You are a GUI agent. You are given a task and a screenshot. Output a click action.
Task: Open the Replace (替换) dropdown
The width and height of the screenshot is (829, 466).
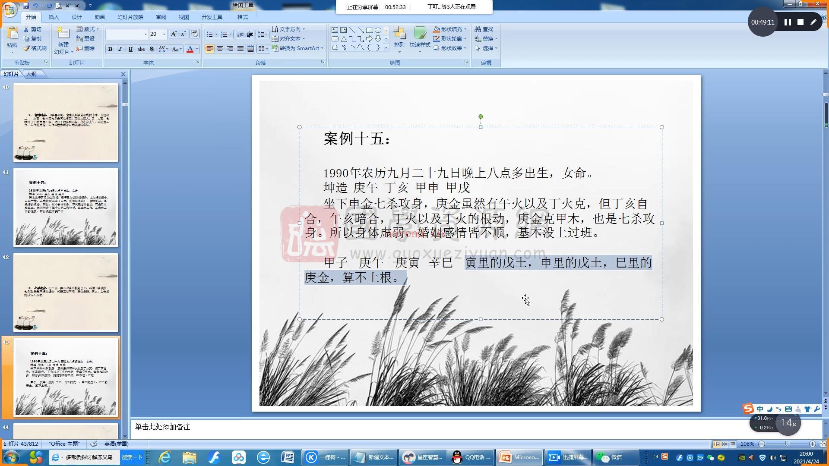click(486, 38)
